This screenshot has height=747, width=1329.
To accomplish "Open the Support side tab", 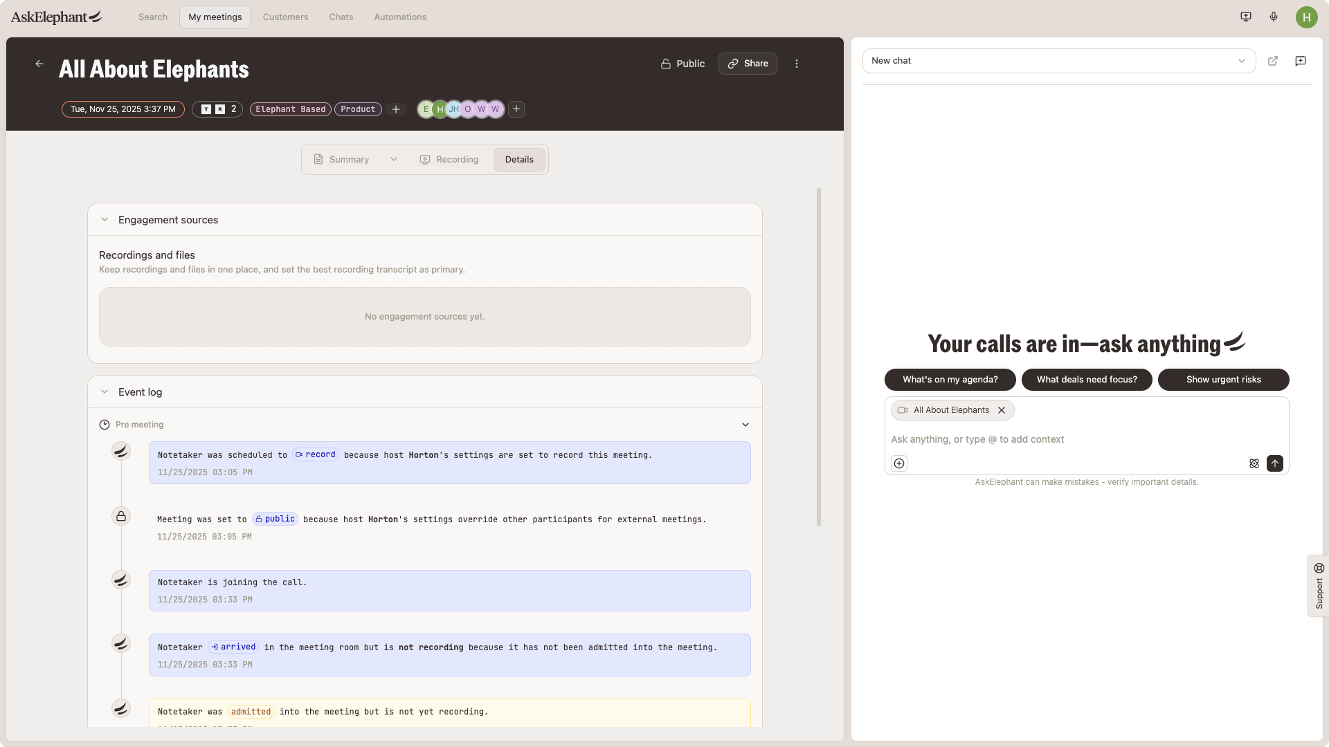I will [1319, 586].
